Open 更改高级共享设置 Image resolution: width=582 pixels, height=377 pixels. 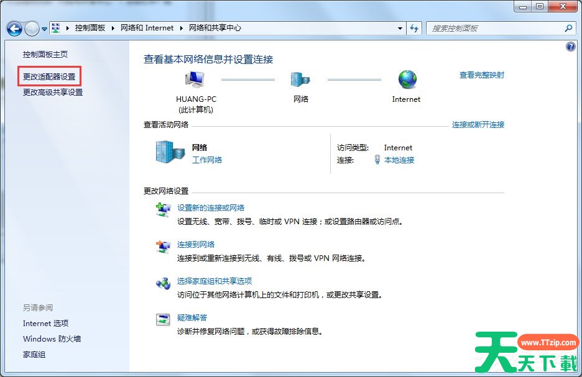pos(53,93)
